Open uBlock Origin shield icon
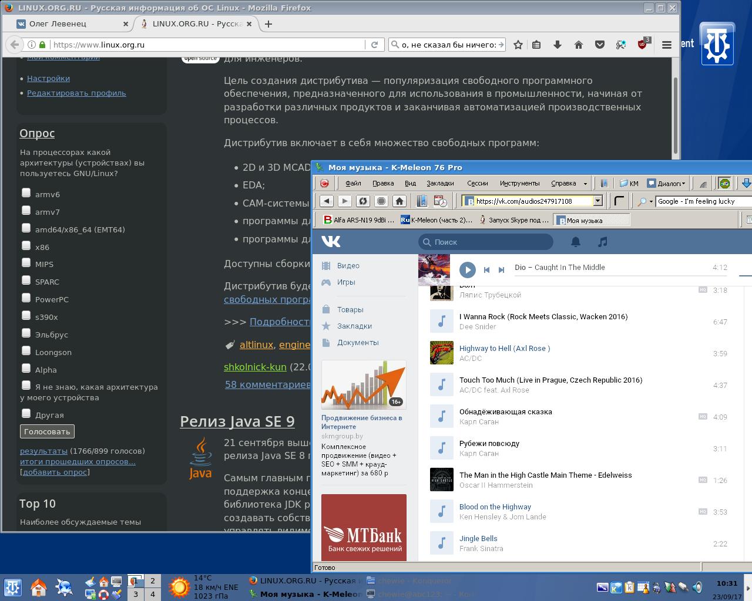 click(x=643, y=44)
